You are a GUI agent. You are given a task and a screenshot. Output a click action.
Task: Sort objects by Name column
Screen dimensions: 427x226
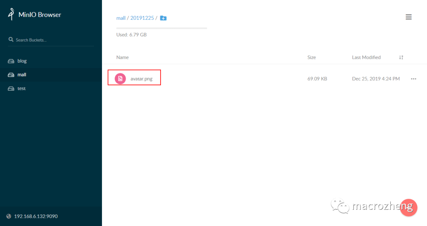pyautogui.click(x=123, y=57)
